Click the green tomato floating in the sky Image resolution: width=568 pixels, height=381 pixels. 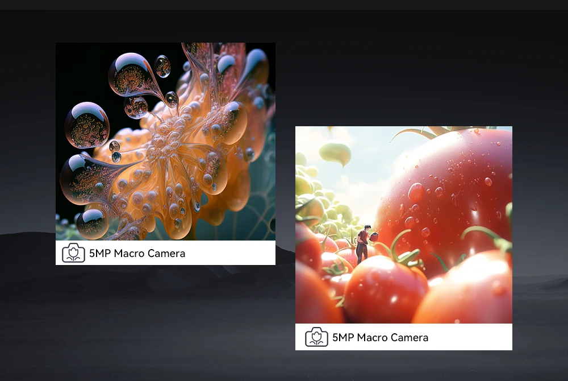click(x=335, y=152)
